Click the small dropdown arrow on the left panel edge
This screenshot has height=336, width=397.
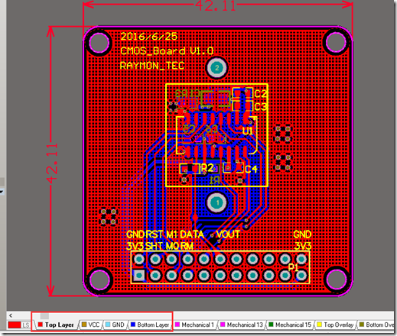[x=2, y=192]
